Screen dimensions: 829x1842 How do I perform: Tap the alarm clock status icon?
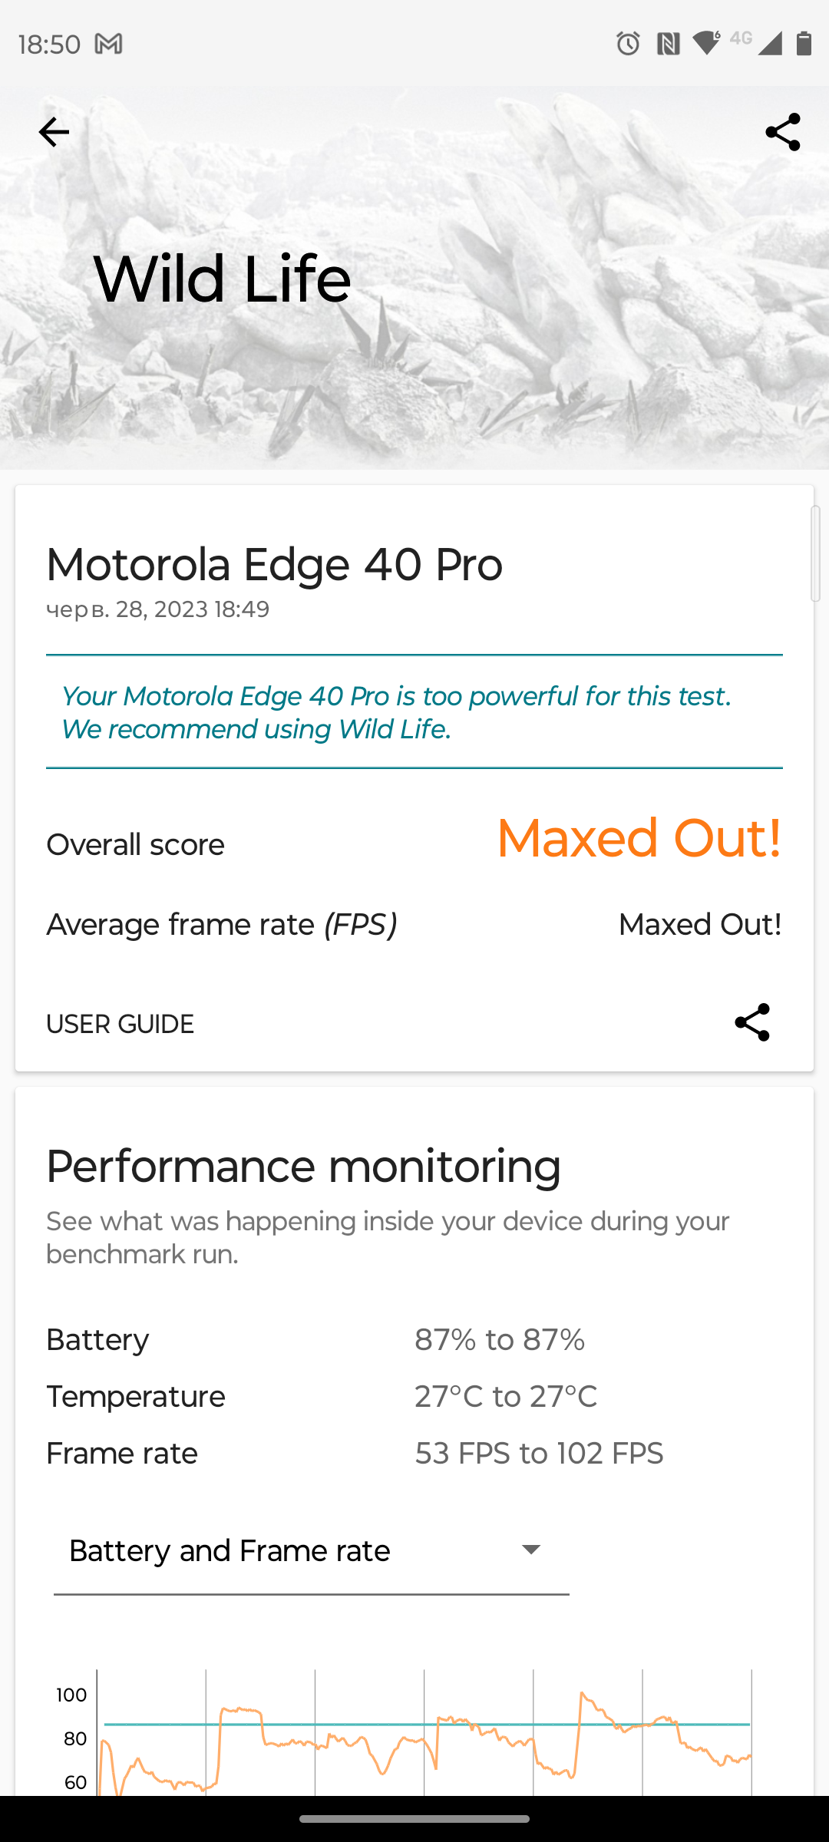click(628, 44)
